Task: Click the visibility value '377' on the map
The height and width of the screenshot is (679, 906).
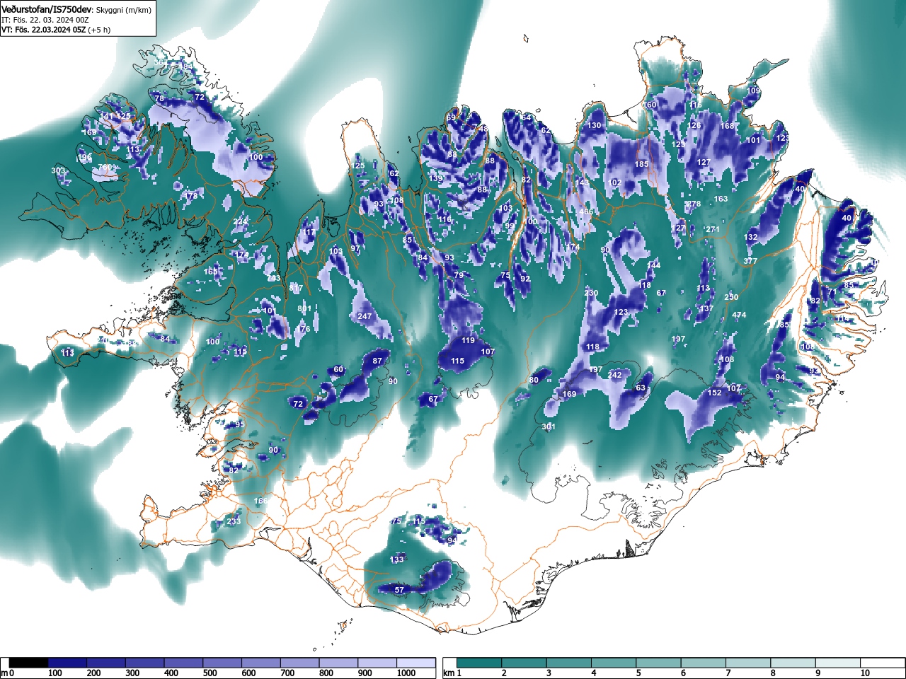Action: coord(750,262)
